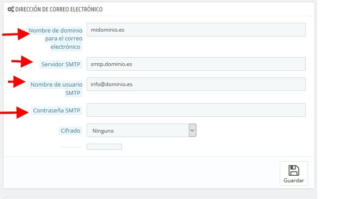Click into the info@dominio.es username field
The image size is (337, 199).
click(196, 84)
